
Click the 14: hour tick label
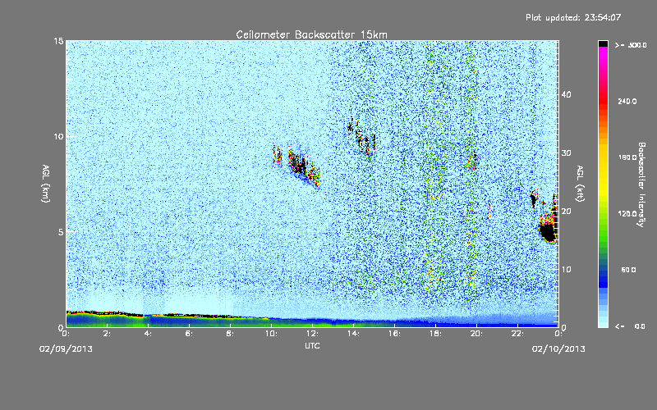[353, 334]
